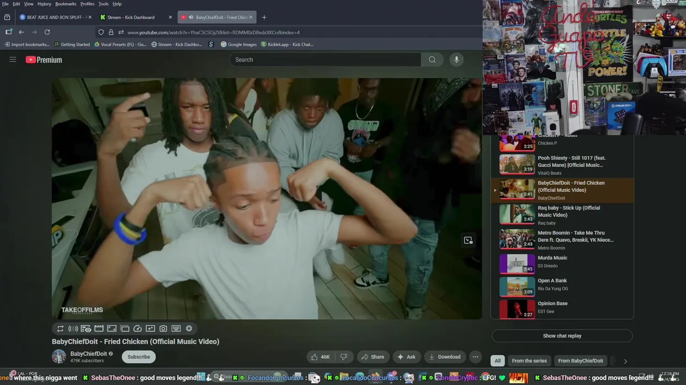Toggle the fit-to-window icon under video
686x385 pixels.
coord(111,329)
